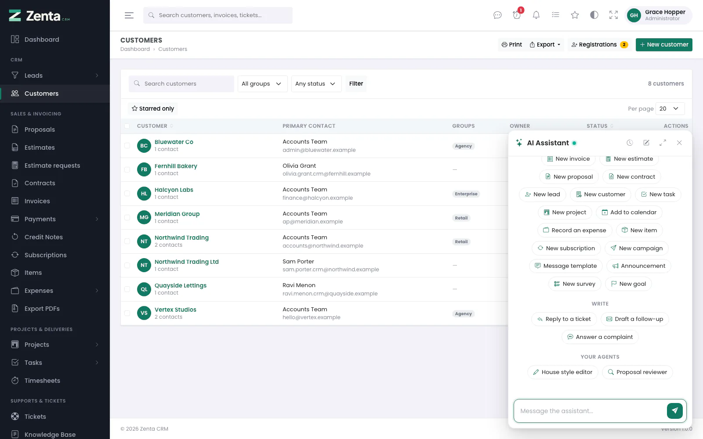Click the New customer green button
This screenshot has height=439, width=703.
(664, 45)
